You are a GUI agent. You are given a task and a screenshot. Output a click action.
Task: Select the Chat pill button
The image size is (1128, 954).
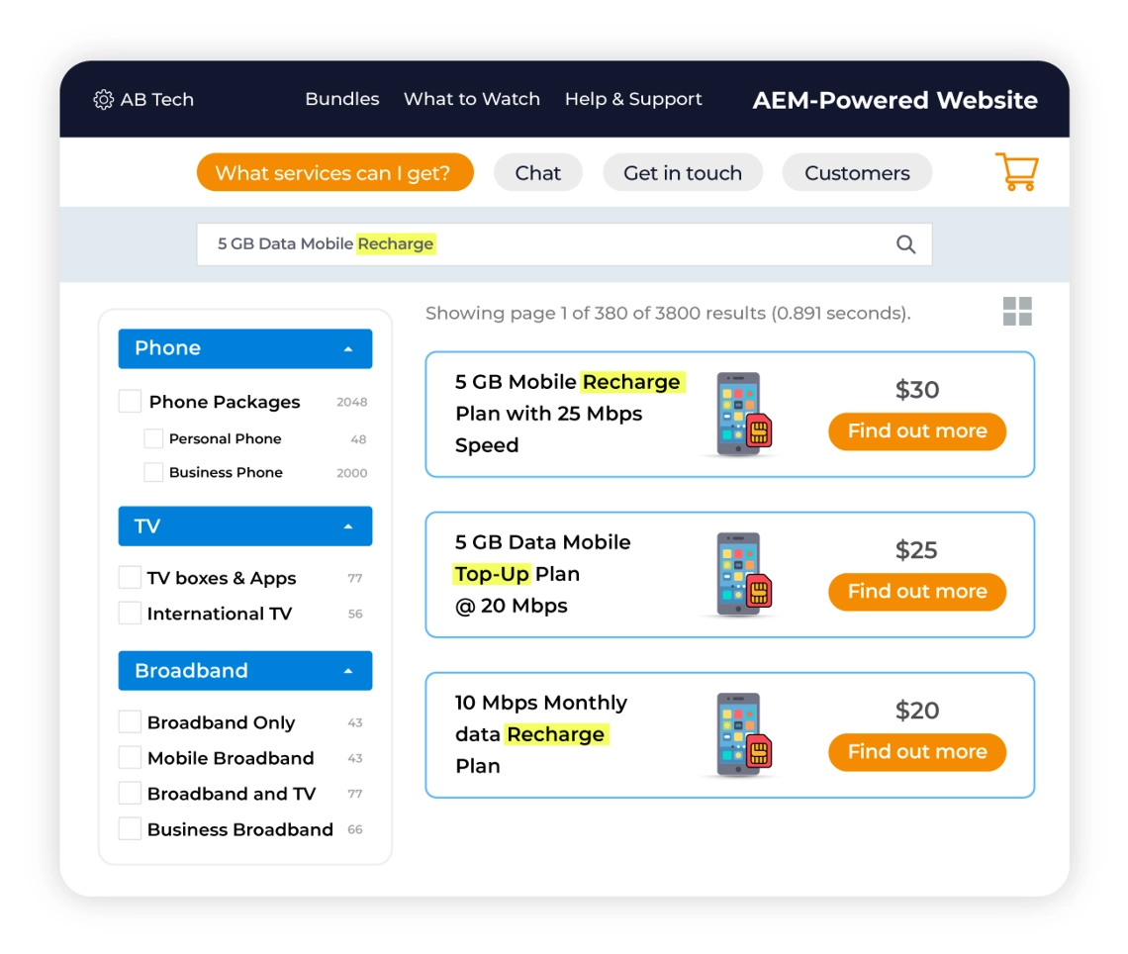tap(537, 172)
